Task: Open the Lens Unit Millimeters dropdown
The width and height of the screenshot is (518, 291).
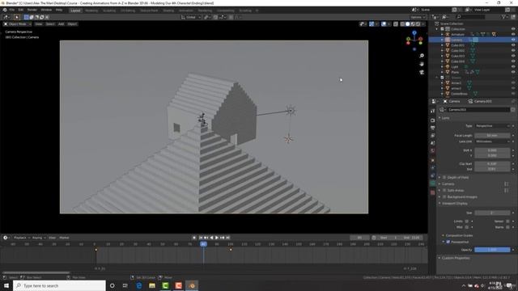Action: pyautogui.click(x=492, y=141)
